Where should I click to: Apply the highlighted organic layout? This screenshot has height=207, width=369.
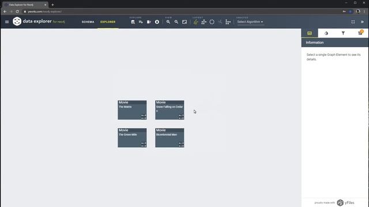[x=196, y=22]
